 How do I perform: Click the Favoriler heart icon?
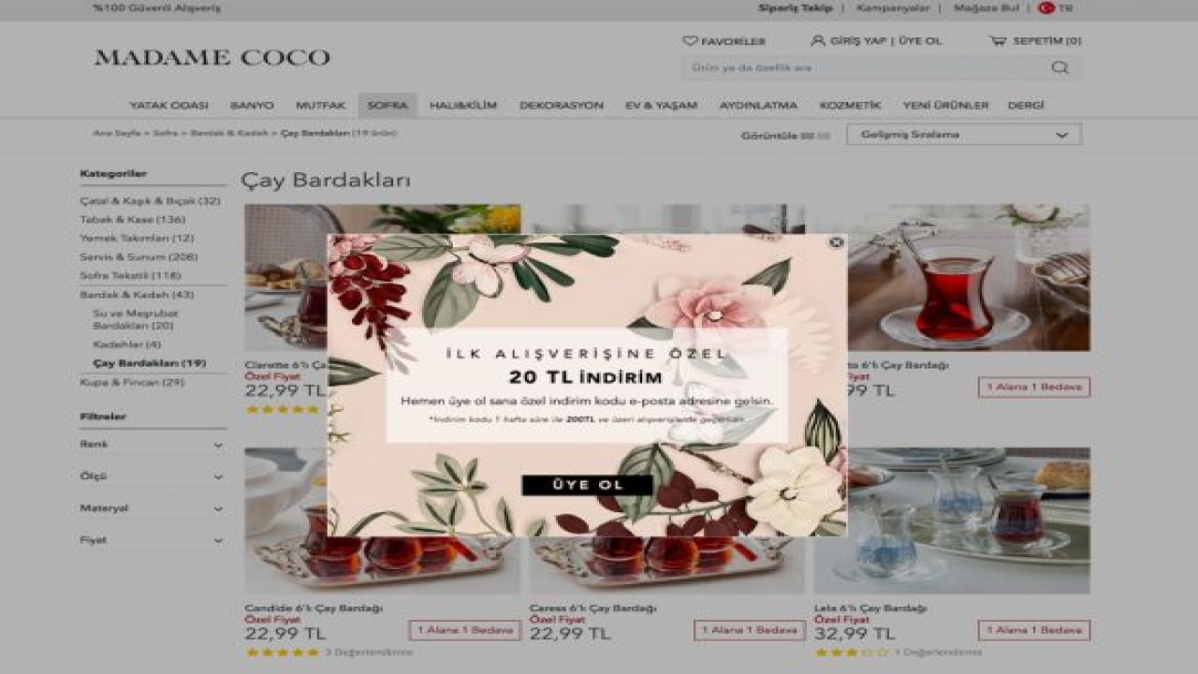point(690,41)
